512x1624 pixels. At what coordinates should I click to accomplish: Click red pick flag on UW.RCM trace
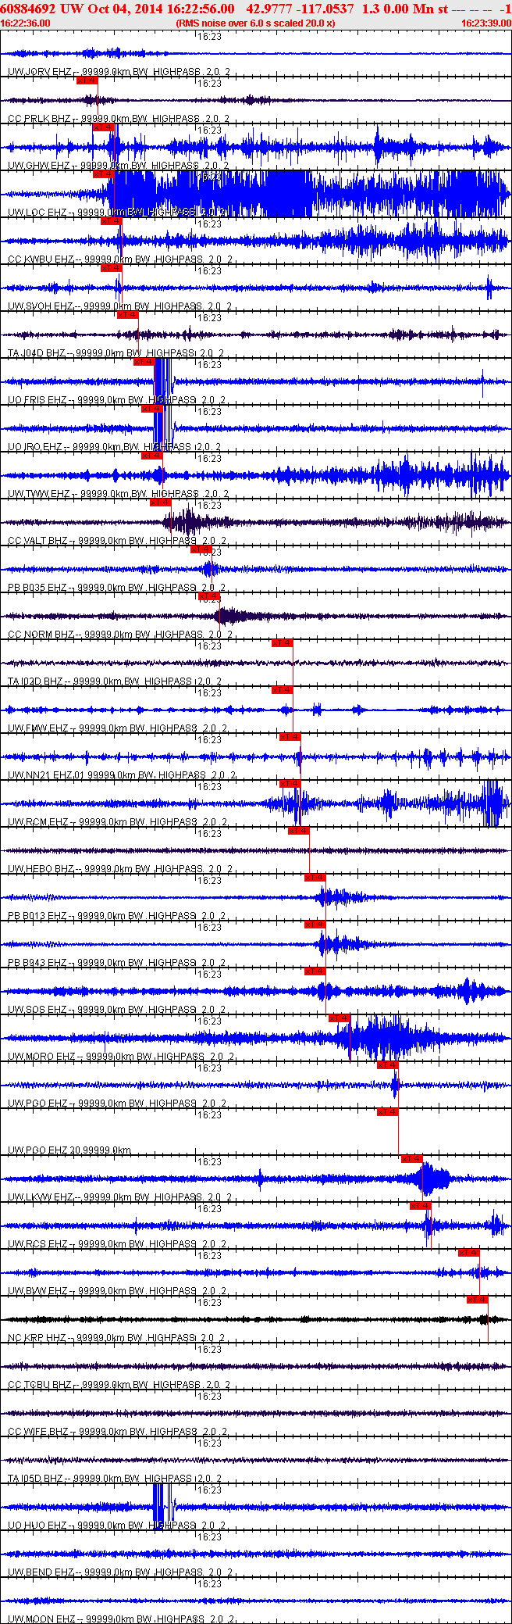coord(290,784)
